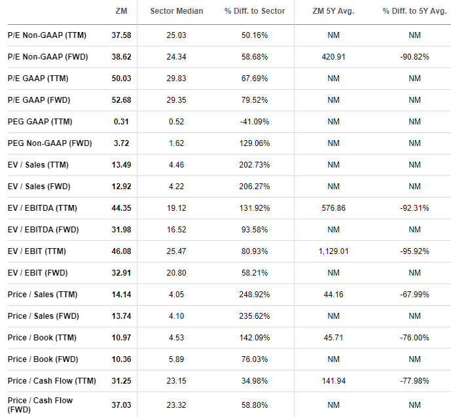Screen dimensions: 451x417
Task: Click the ZM value 37.58 for P/E Non-GAAP
Action: pos(121,35)
